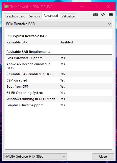Go to the Validation tab
Viewport: 117px width, 163px height.
click(68, 16)
